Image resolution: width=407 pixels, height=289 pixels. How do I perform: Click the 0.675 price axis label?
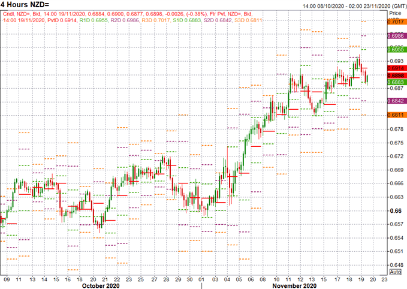pyautogui.click(x=397, y=143)
